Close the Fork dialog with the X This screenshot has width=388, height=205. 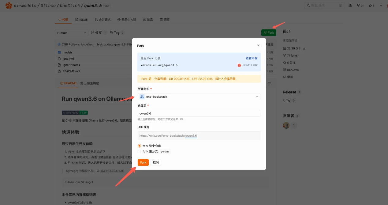pos(259,45)
